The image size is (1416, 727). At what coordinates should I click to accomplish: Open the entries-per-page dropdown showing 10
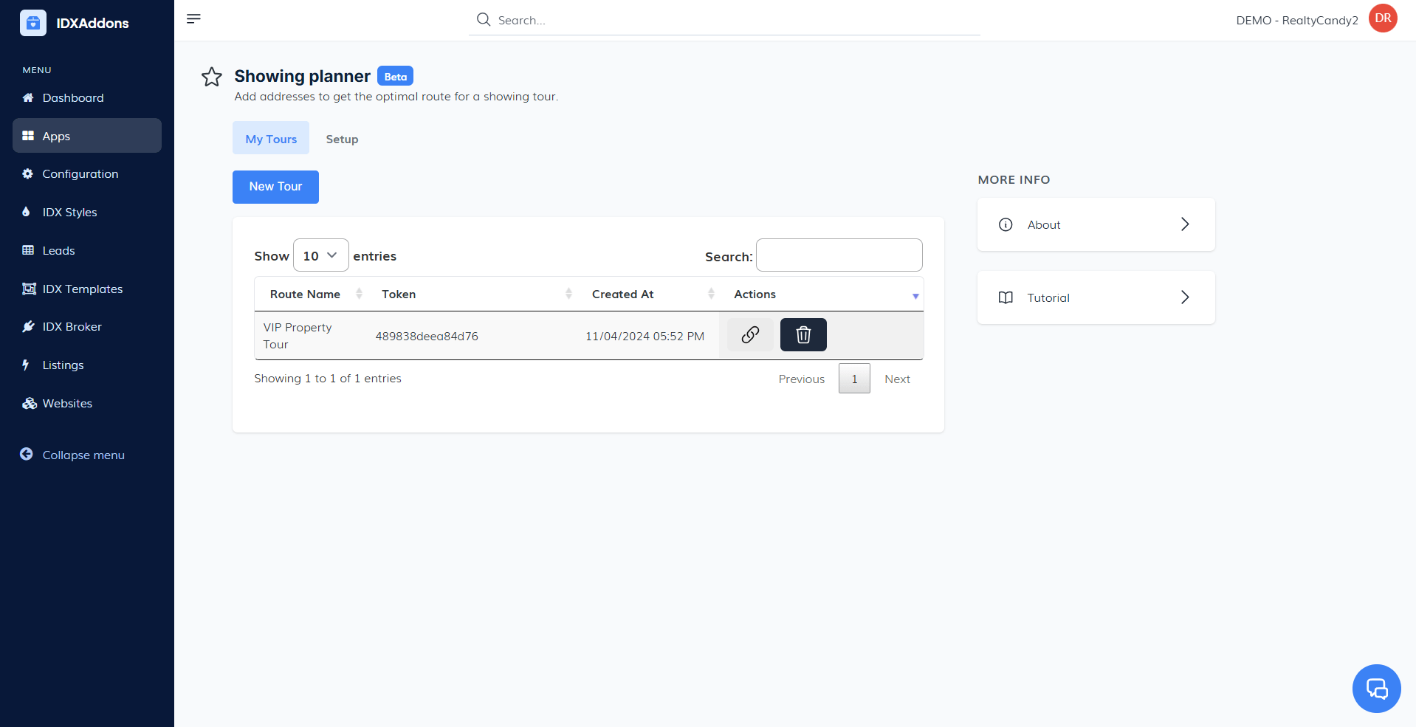320,255
